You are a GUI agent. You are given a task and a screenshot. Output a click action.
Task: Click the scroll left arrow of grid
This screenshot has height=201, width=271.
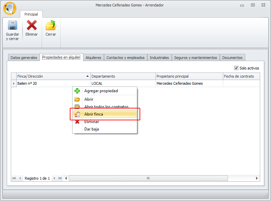click(66, 178)
